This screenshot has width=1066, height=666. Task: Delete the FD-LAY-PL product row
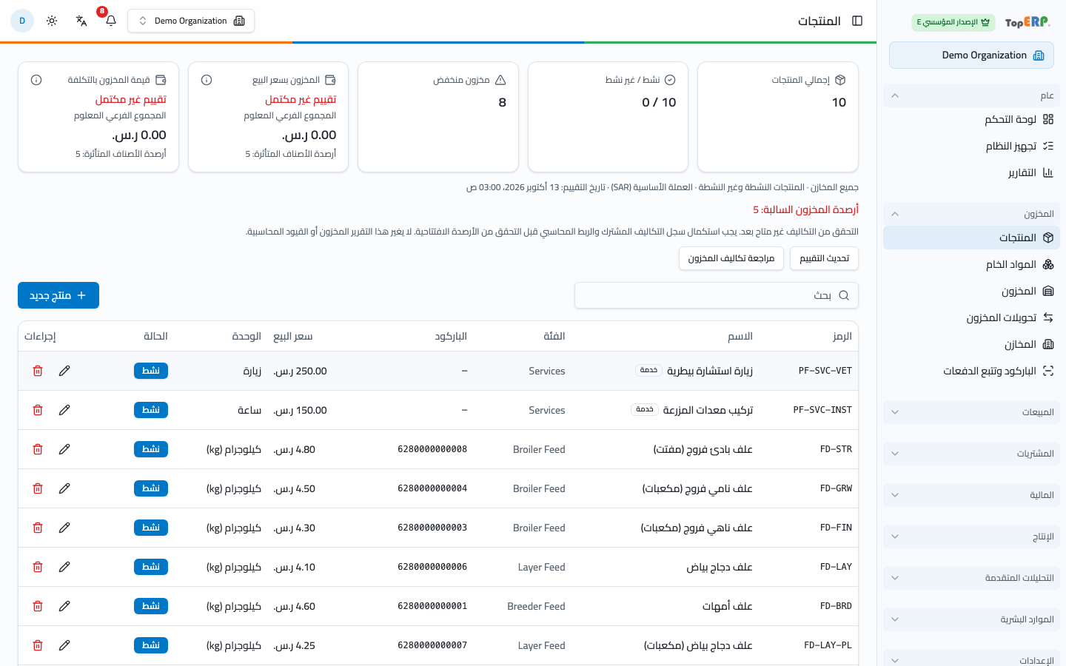pos(38,645)
